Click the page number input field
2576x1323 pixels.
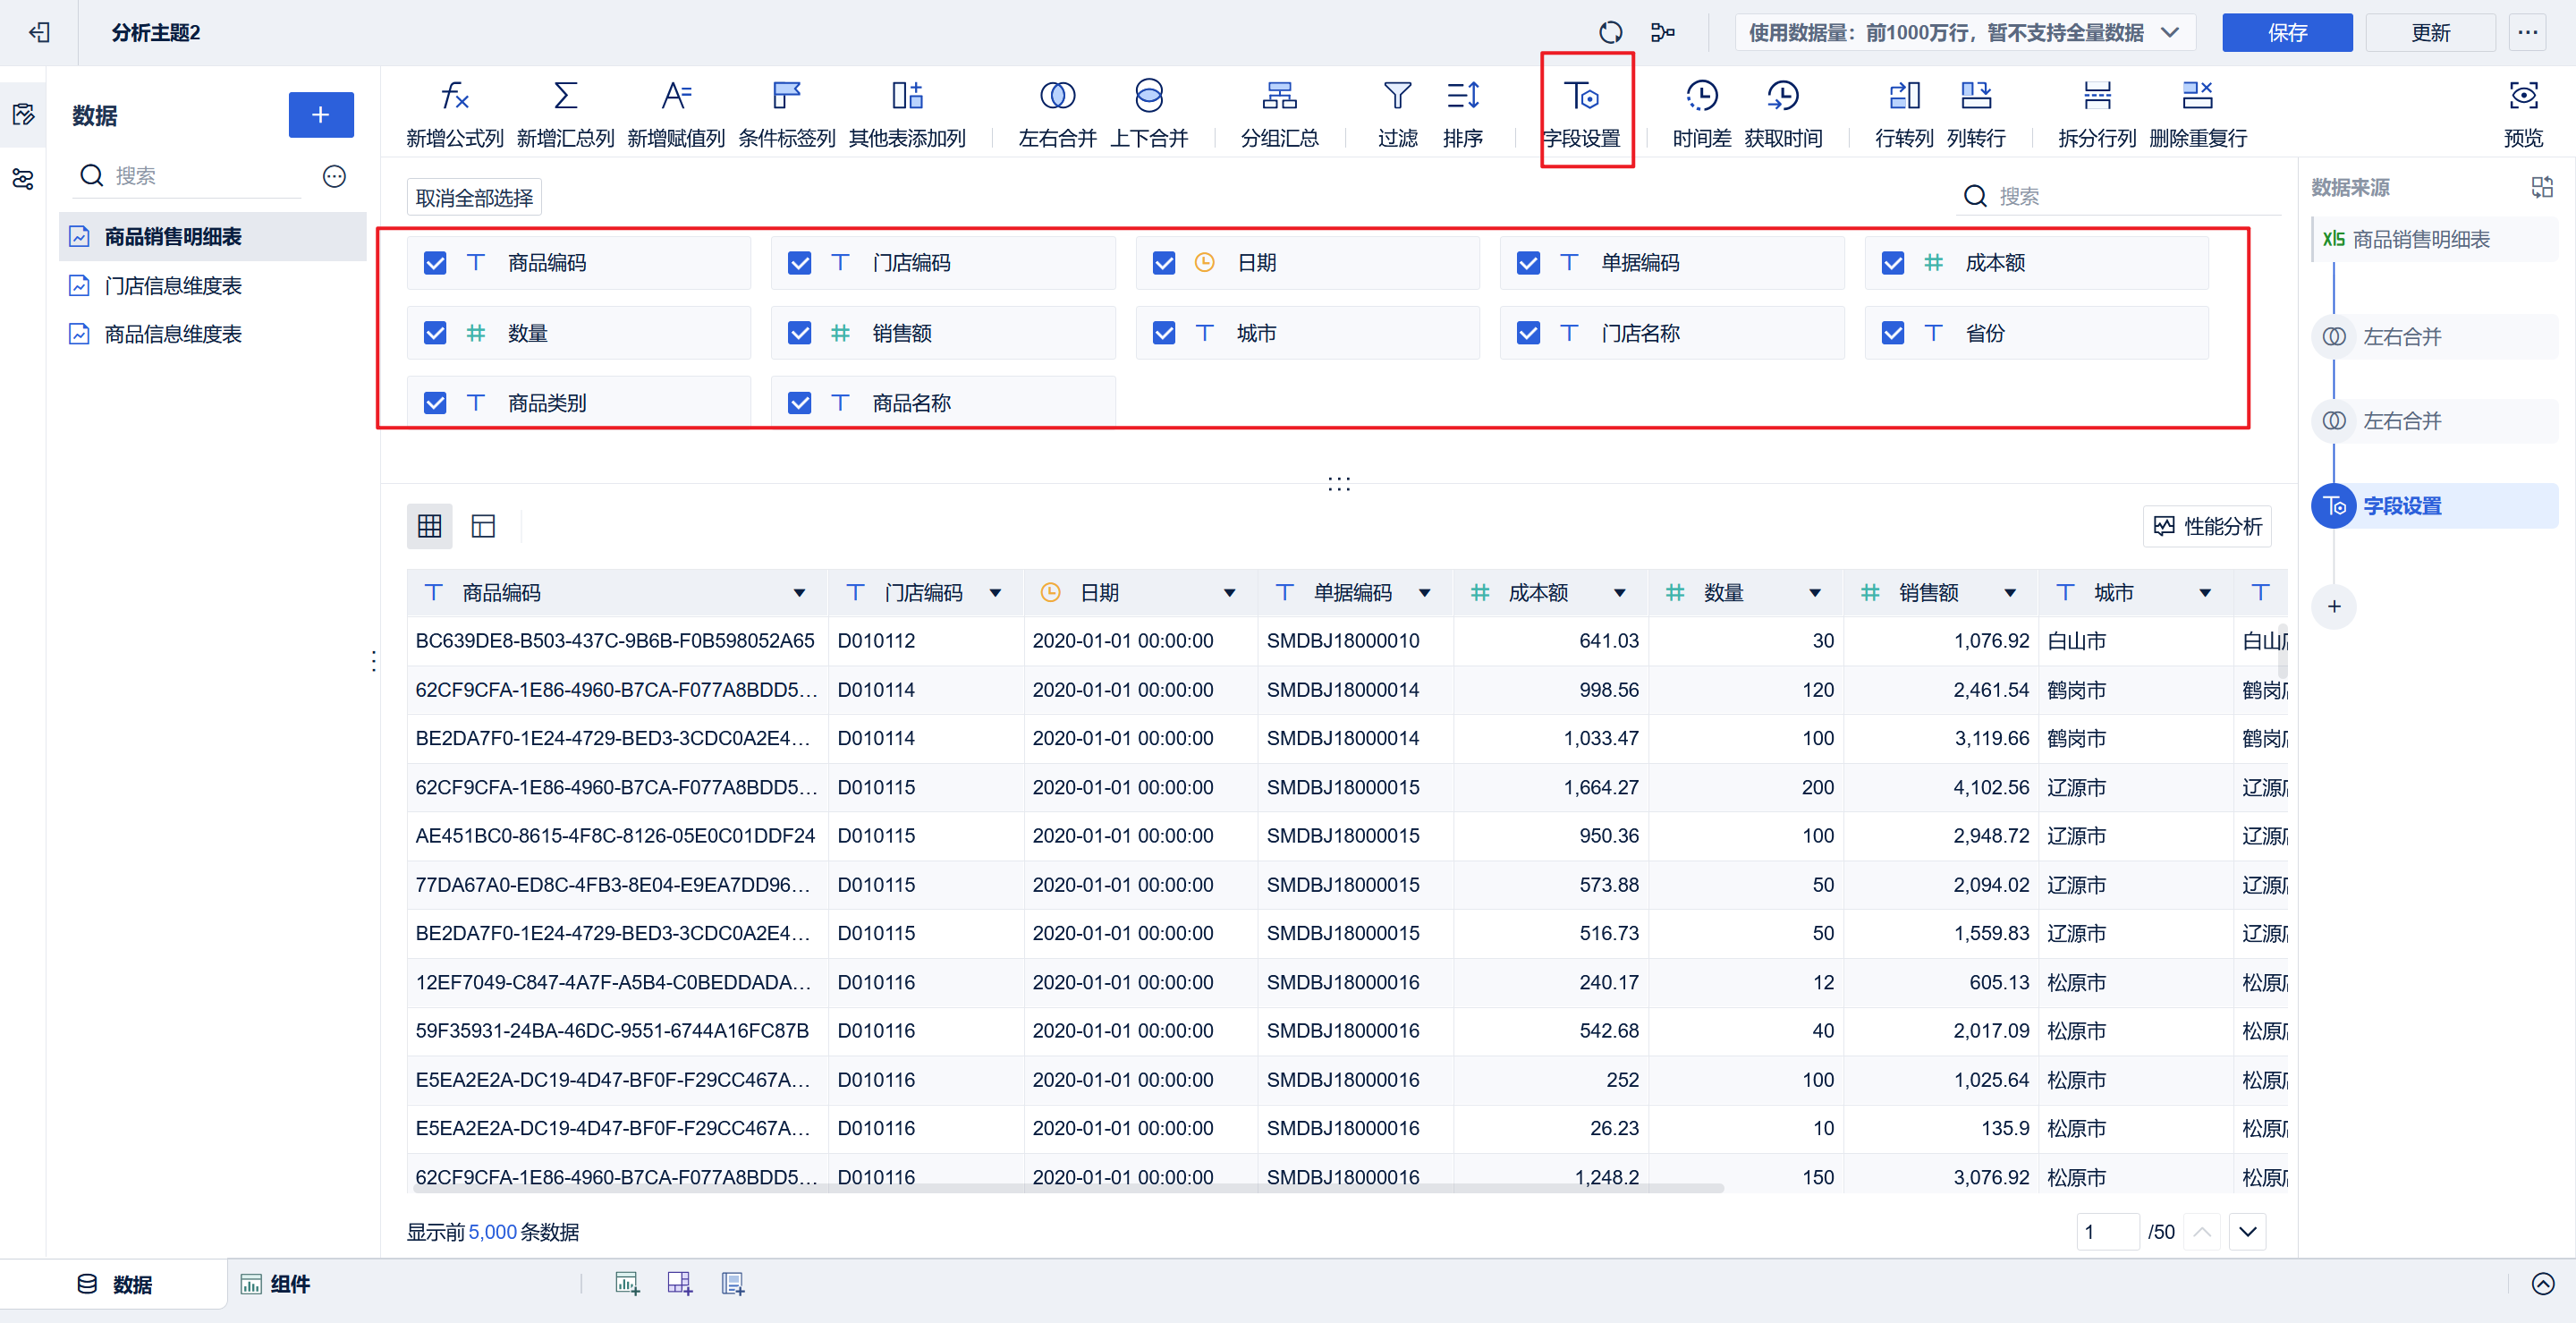[2106, 1232]
